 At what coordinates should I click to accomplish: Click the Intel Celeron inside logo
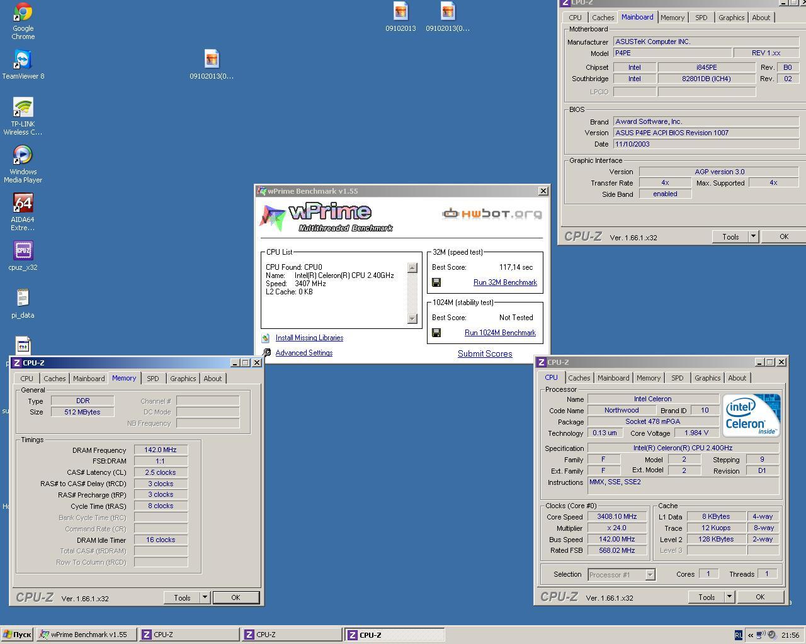pos(752,416)
